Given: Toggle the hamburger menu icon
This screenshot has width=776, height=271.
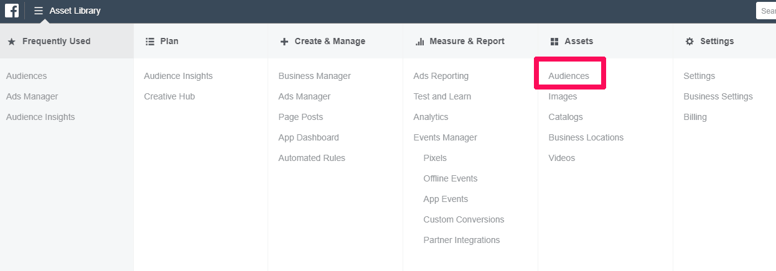Looking at the screenshot, I should click(39, 11).
